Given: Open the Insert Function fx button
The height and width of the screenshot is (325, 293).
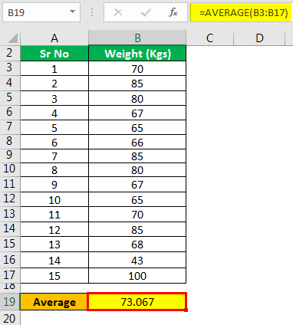Looking at the screenshot, I should click(x=173, y=12).
